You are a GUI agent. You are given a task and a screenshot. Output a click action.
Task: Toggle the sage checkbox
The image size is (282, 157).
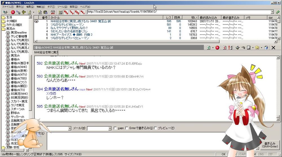[x=115, y=128]
